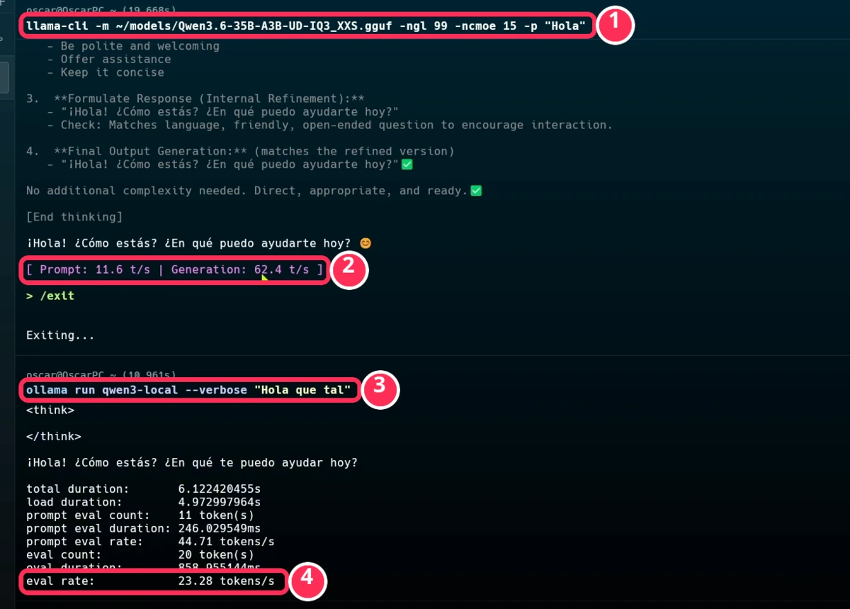The height and width of the screenshot is (609, 850).
Task: Click the "Generation: 62.4 t/s" statistic
Action: tap(240, 269)
